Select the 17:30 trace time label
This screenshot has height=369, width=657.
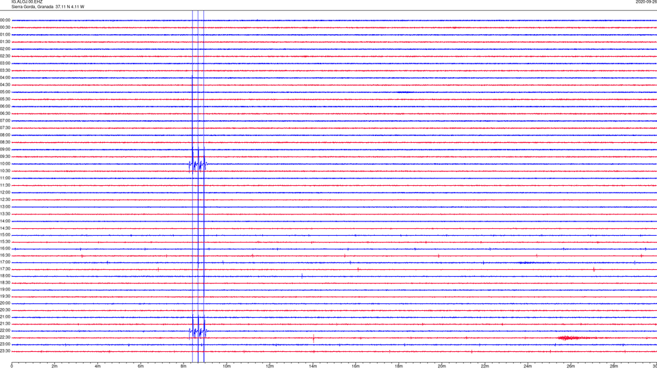click(x=5, y=269)
